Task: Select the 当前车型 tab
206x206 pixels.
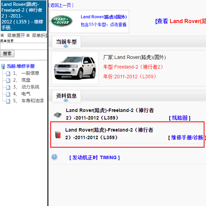Action: 66,42
